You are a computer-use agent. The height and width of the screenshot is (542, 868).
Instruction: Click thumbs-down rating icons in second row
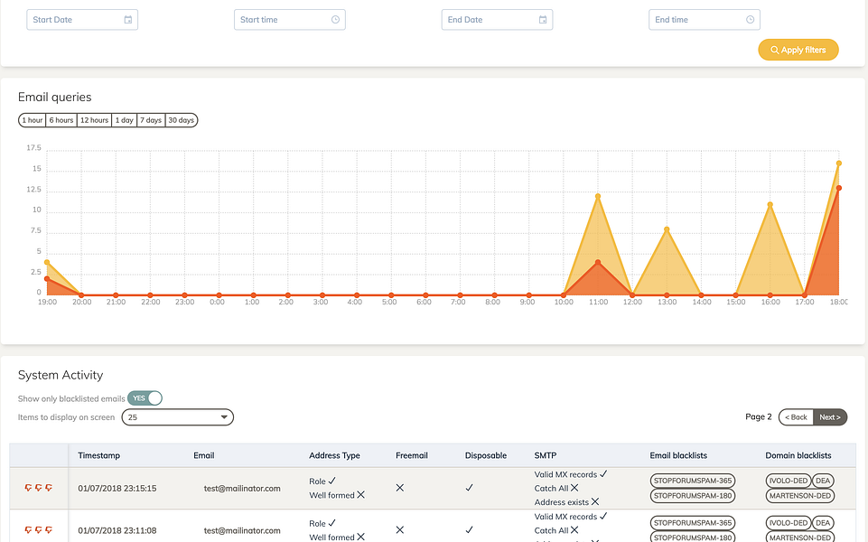pyautogui.click(x=38, y=530)
